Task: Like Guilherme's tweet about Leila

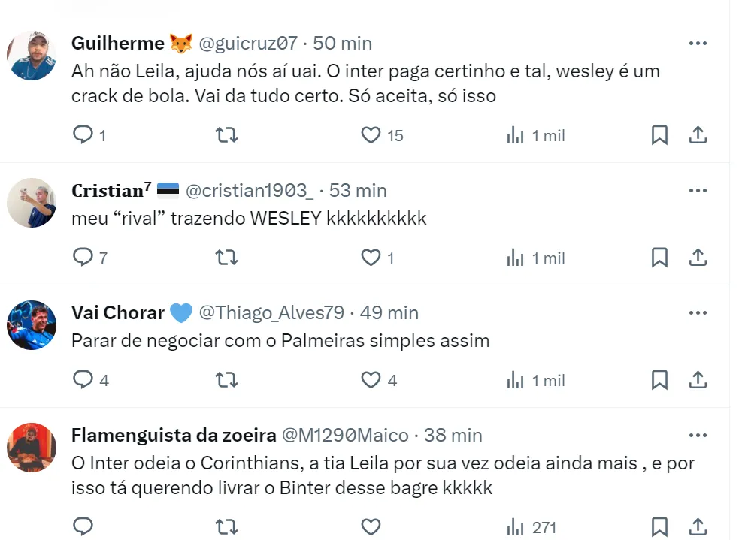Action: tap(371, 135)
